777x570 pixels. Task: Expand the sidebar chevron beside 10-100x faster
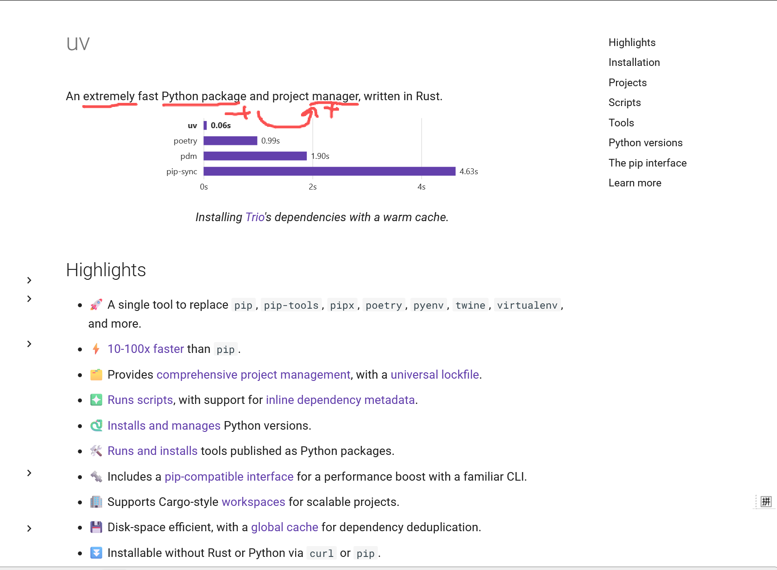click(29, 344)
